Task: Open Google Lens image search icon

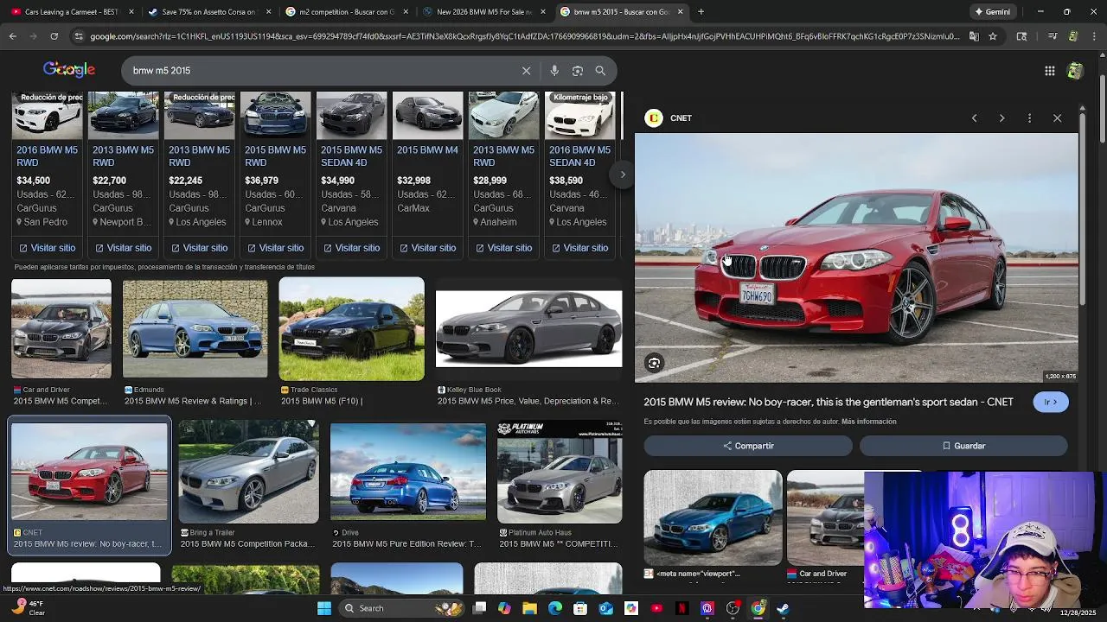Action: point(578,71)
